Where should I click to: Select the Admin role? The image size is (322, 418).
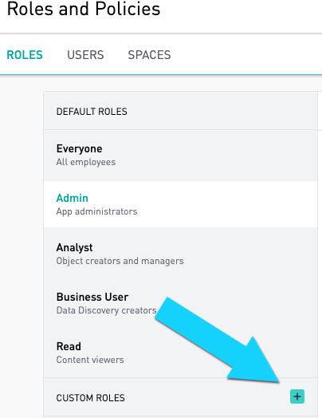[180, 204]
